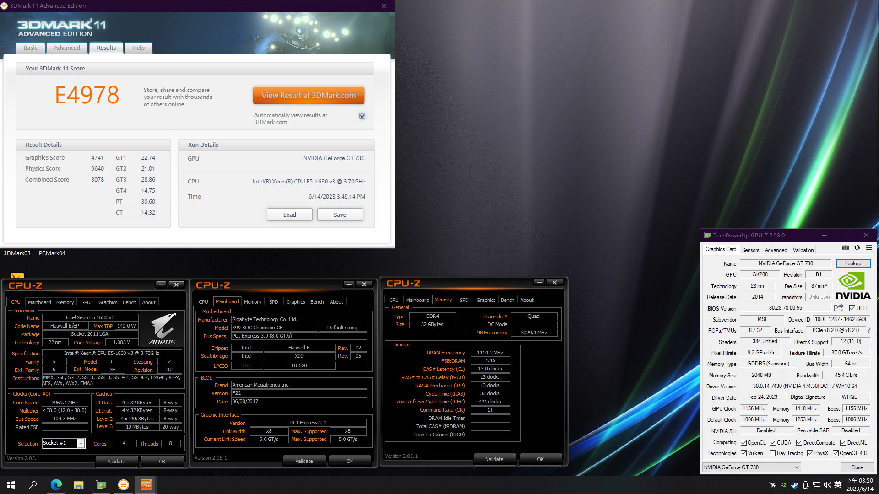Image resolution: width=879 pixels, height=494 pixels.
Task: Click DRAM Frequency value 1114.2 MHz
Action: 490,353
